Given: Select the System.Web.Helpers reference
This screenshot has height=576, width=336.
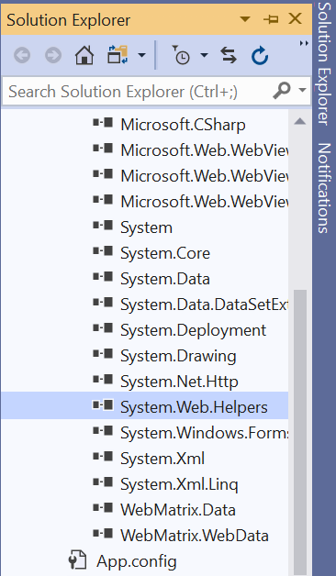Looking at the screenshot, I should click(194, 408).
